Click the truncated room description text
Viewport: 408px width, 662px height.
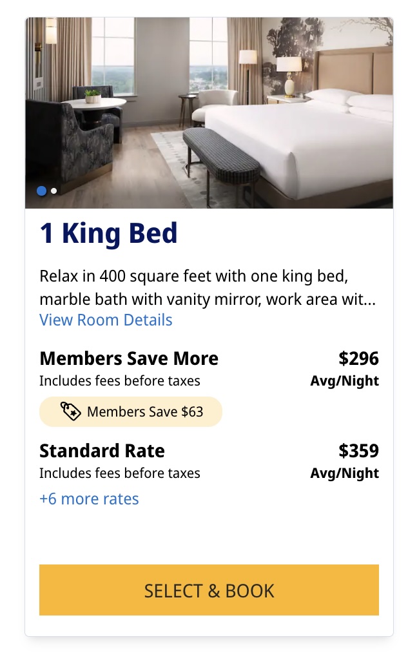[x=193, y=287]
